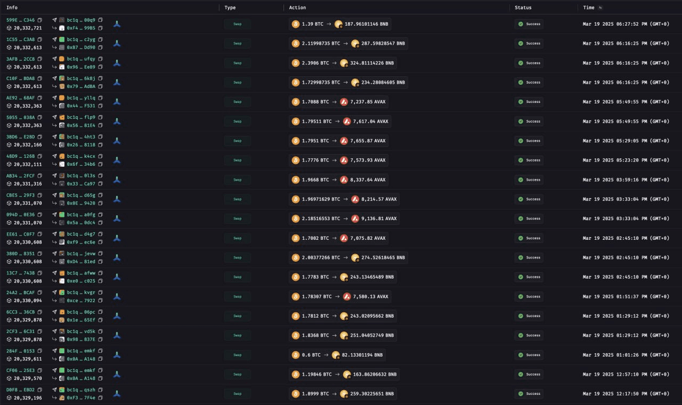
Task: Open transaction 1C55…C3A8 details
Action: [x=20, y=39]
